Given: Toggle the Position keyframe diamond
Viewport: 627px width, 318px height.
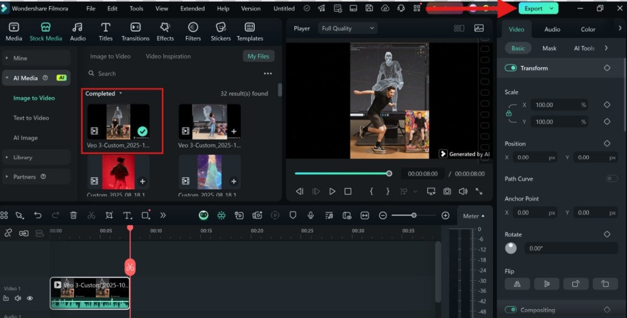Looking at the screenshot, I should (607, 144).
